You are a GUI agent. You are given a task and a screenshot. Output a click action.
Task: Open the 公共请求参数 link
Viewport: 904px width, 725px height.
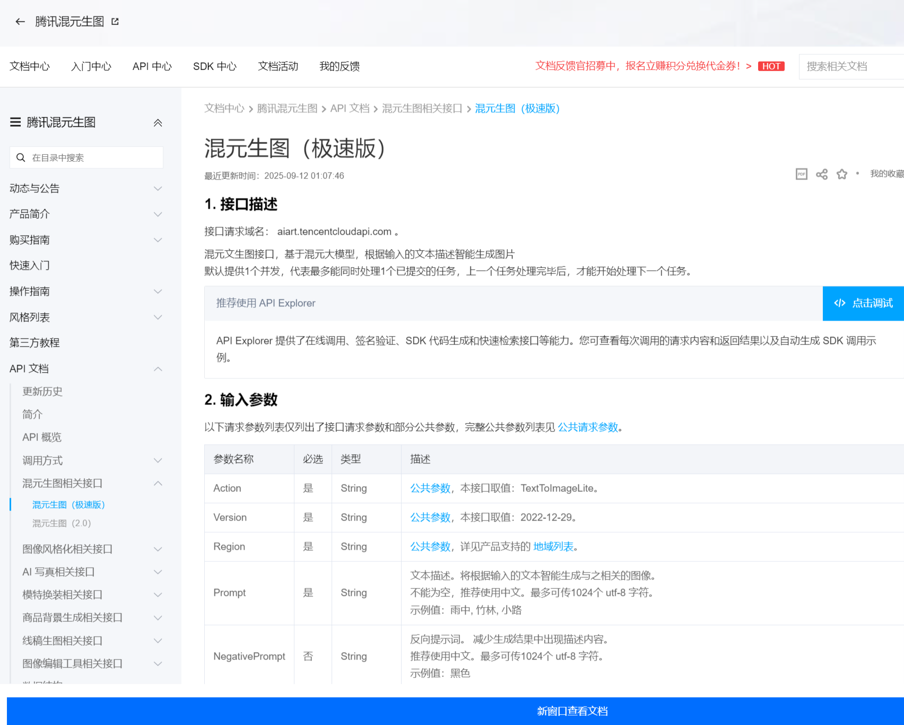click(588, 427)
